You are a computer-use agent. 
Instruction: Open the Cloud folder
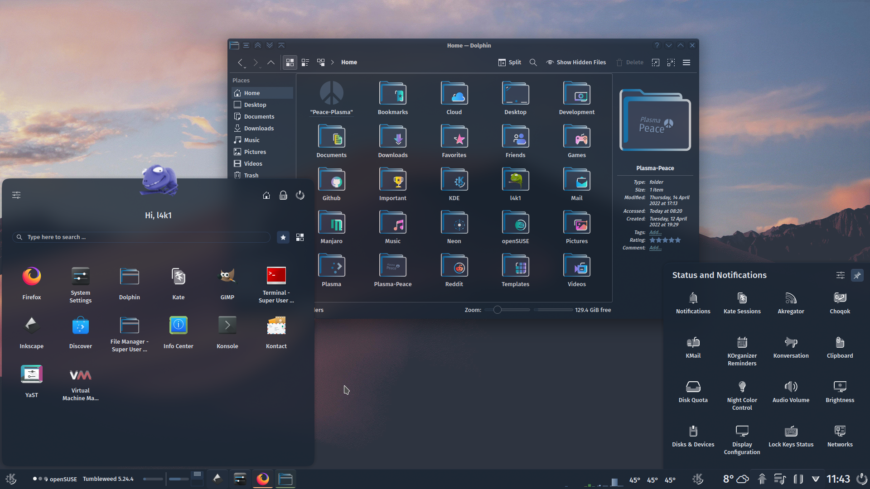454,99
